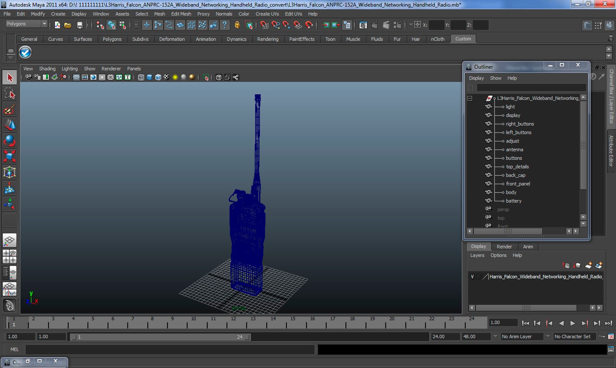
Task: Toggle use all lights viewport icon
Action: 175,77
